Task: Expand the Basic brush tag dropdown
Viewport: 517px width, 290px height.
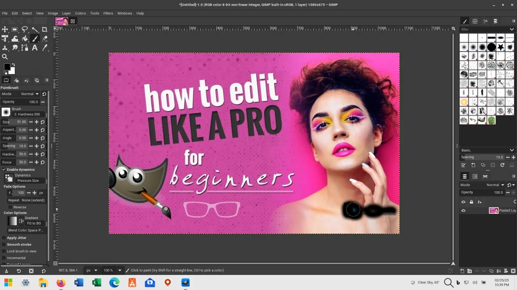Action: tap(511, 150)
